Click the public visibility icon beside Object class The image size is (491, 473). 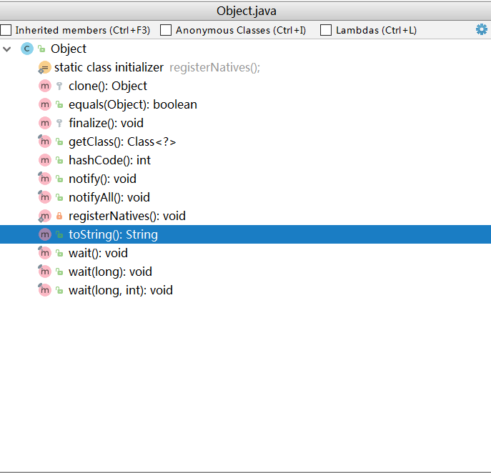pos(41,49)
